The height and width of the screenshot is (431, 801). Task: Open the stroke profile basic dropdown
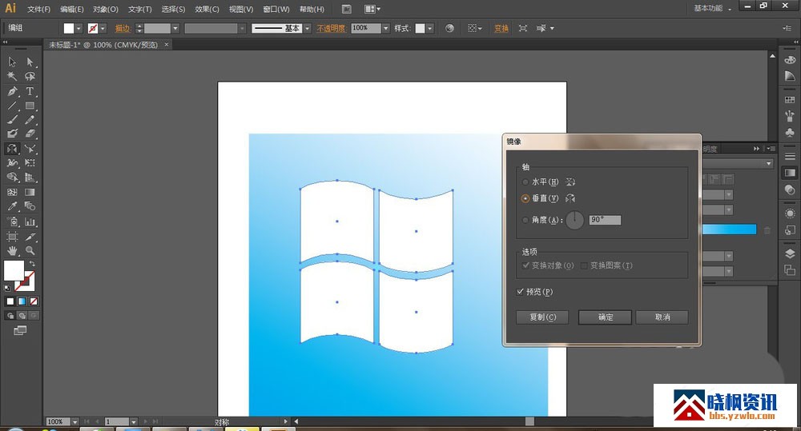coord(307,29)
